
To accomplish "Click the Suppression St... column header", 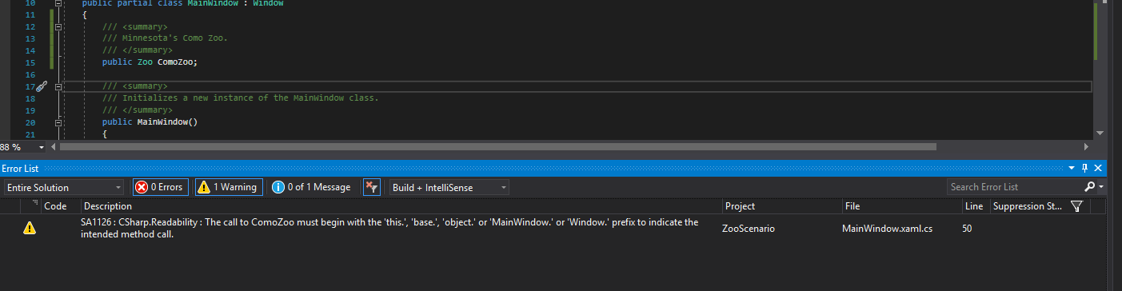I will point(1028,206).
